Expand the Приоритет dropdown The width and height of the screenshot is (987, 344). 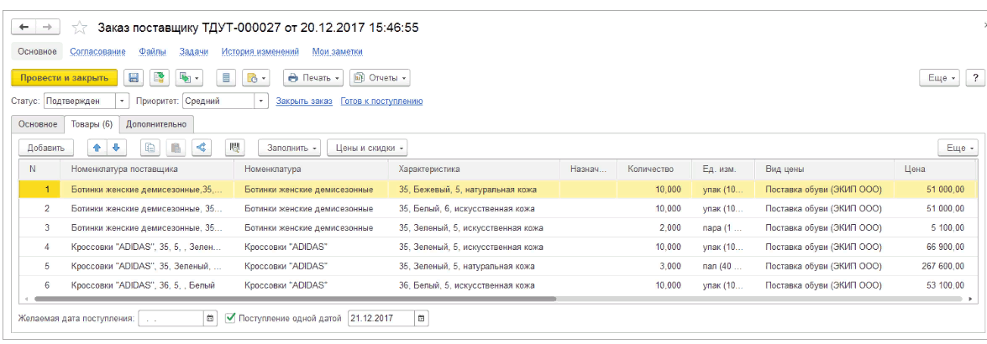pyautogui.click(x=261, y=102)
